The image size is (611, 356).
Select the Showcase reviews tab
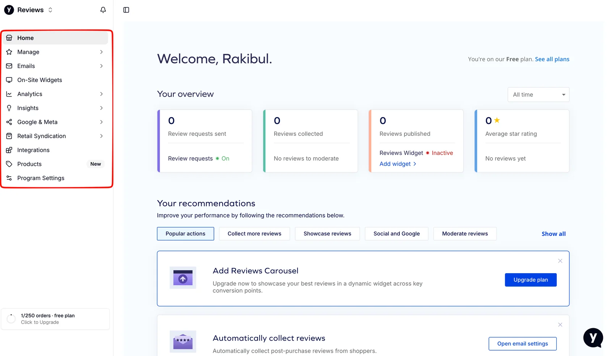click(x=327, y=234)
